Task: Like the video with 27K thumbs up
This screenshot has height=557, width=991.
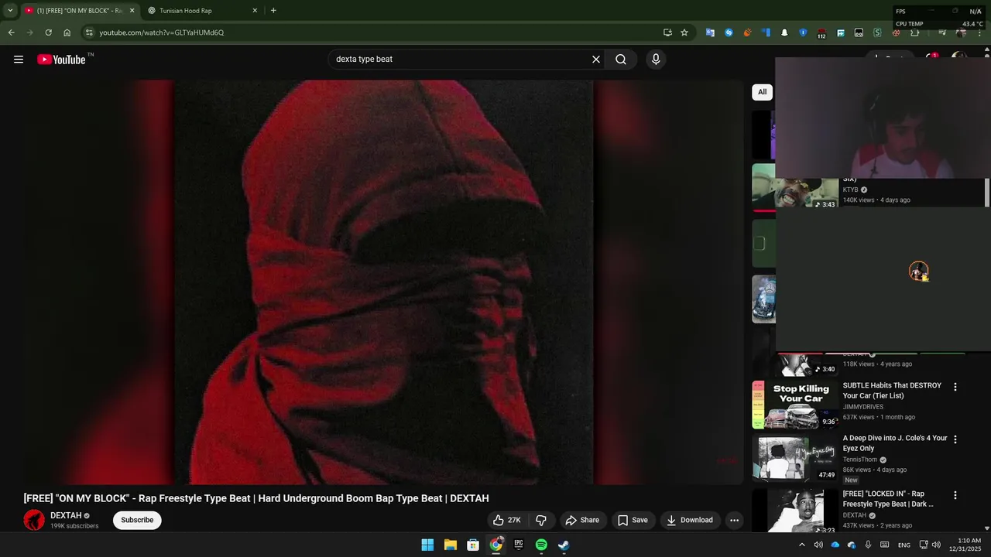Action: [507, 520]
